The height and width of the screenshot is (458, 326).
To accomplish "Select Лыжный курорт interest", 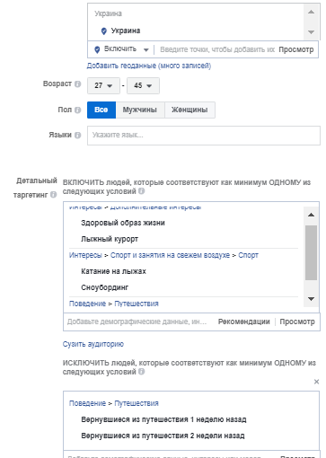I will click(x=110, y=239).
